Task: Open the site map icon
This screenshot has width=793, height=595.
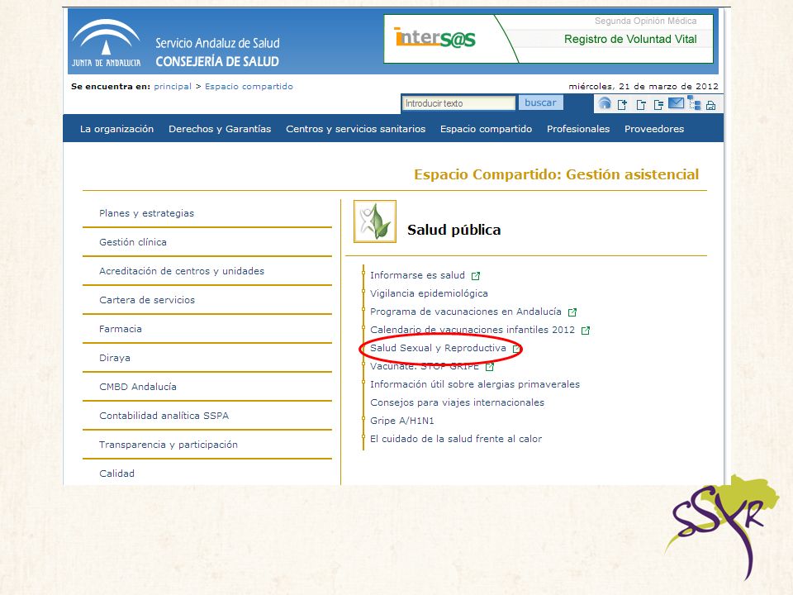Action: [695, 102]
